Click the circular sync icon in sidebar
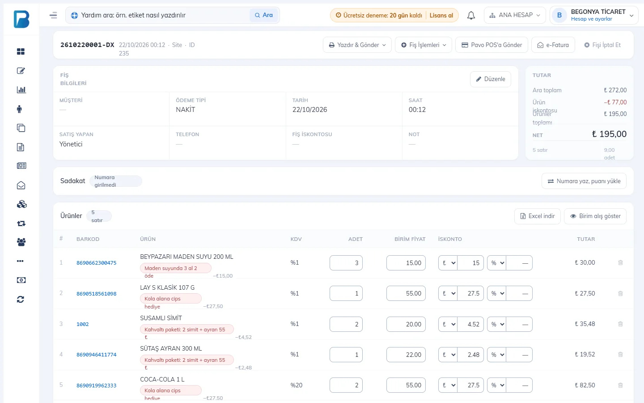 point(21,300)
